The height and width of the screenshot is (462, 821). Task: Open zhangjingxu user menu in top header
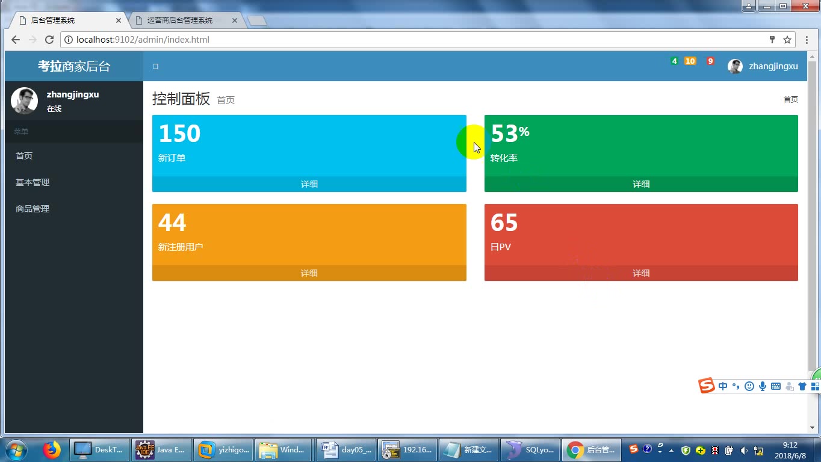pyautogui.click(x=763, y=66)
